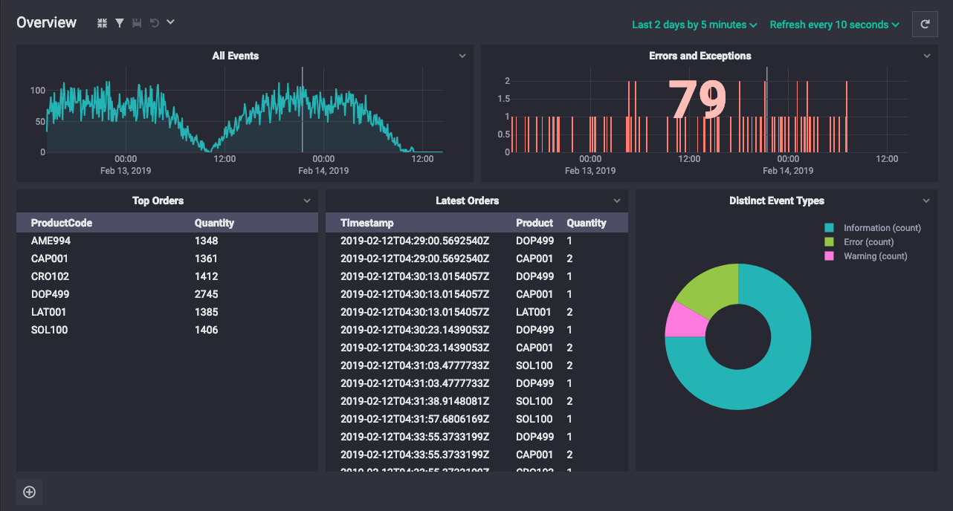Click the refresh now button
This screenshot has height=511, width=953.
[925, 25]
